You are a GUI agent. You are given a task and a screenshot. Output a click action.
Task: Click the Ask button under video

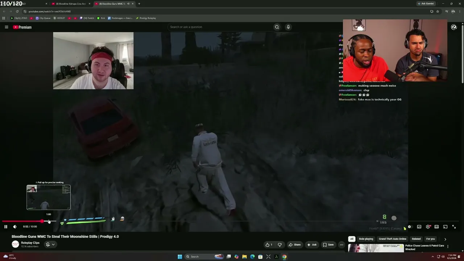point(312,245)
